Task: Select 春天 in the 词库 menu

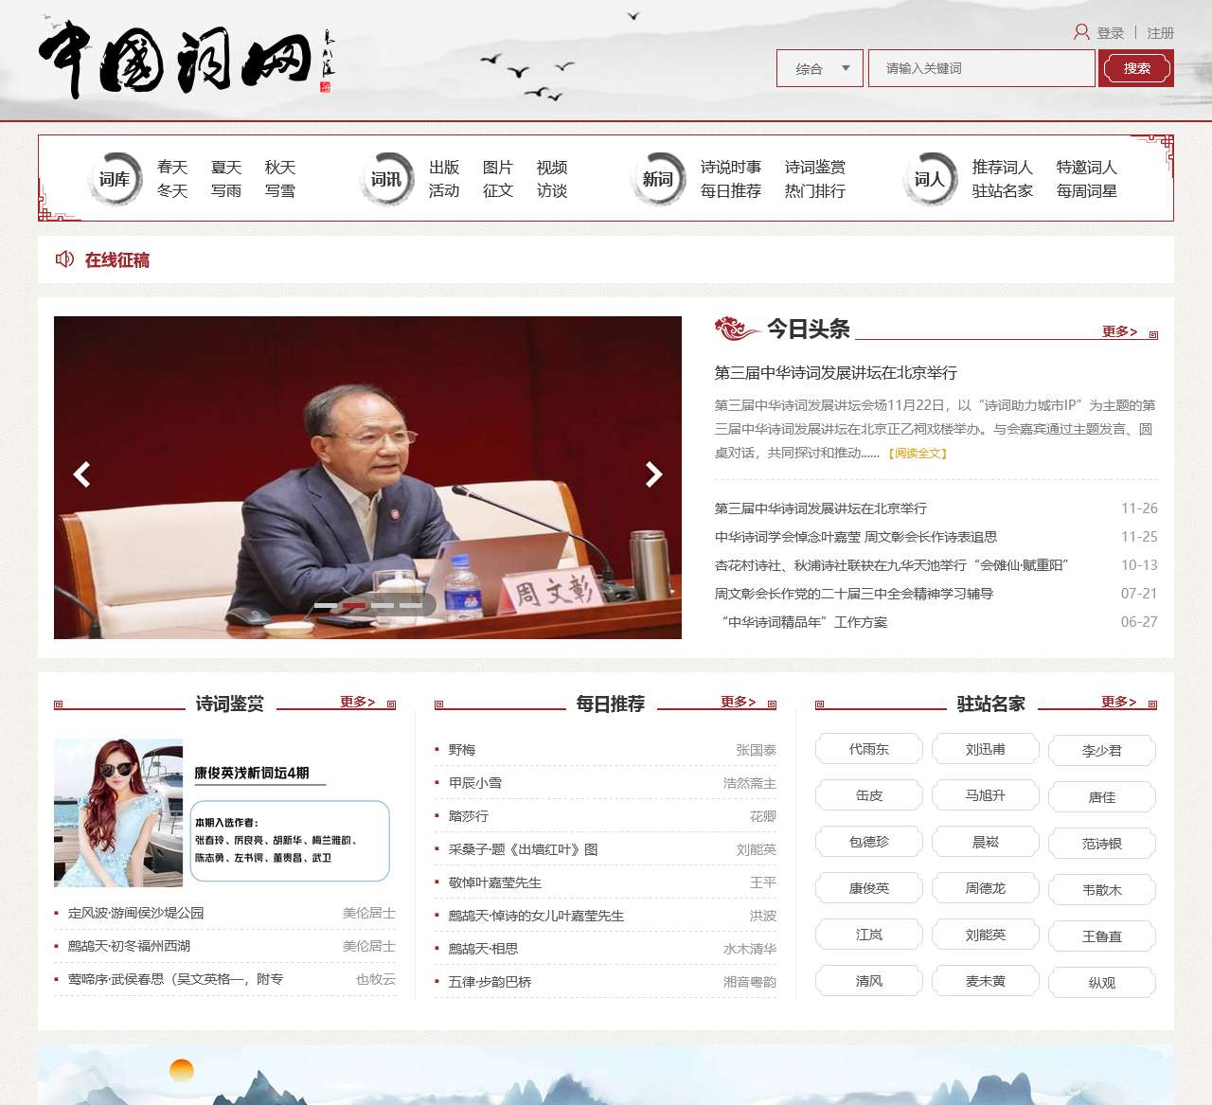Action: [172, 168]
